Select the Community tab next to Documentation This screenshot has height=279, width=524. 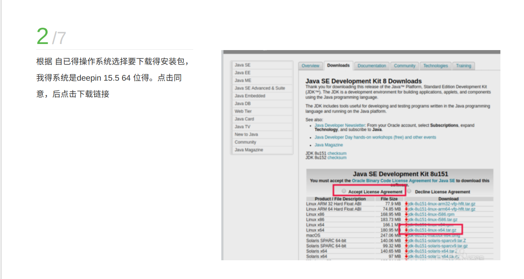click(404, 66)
